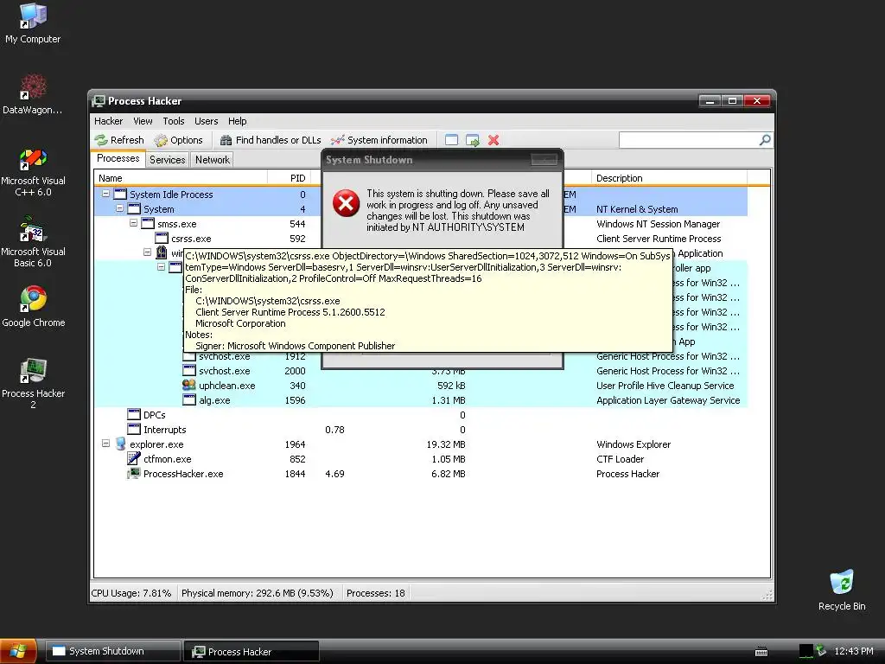Viewport: 885px width, 664px height.
Task: Select the smss.exe process row
Action: [421, 224]
